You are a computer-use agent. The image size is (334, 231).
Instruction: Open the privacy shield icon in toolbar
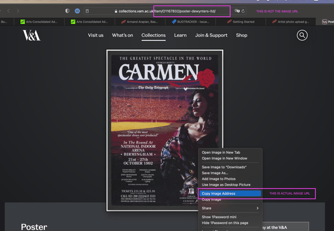[67, 11]
